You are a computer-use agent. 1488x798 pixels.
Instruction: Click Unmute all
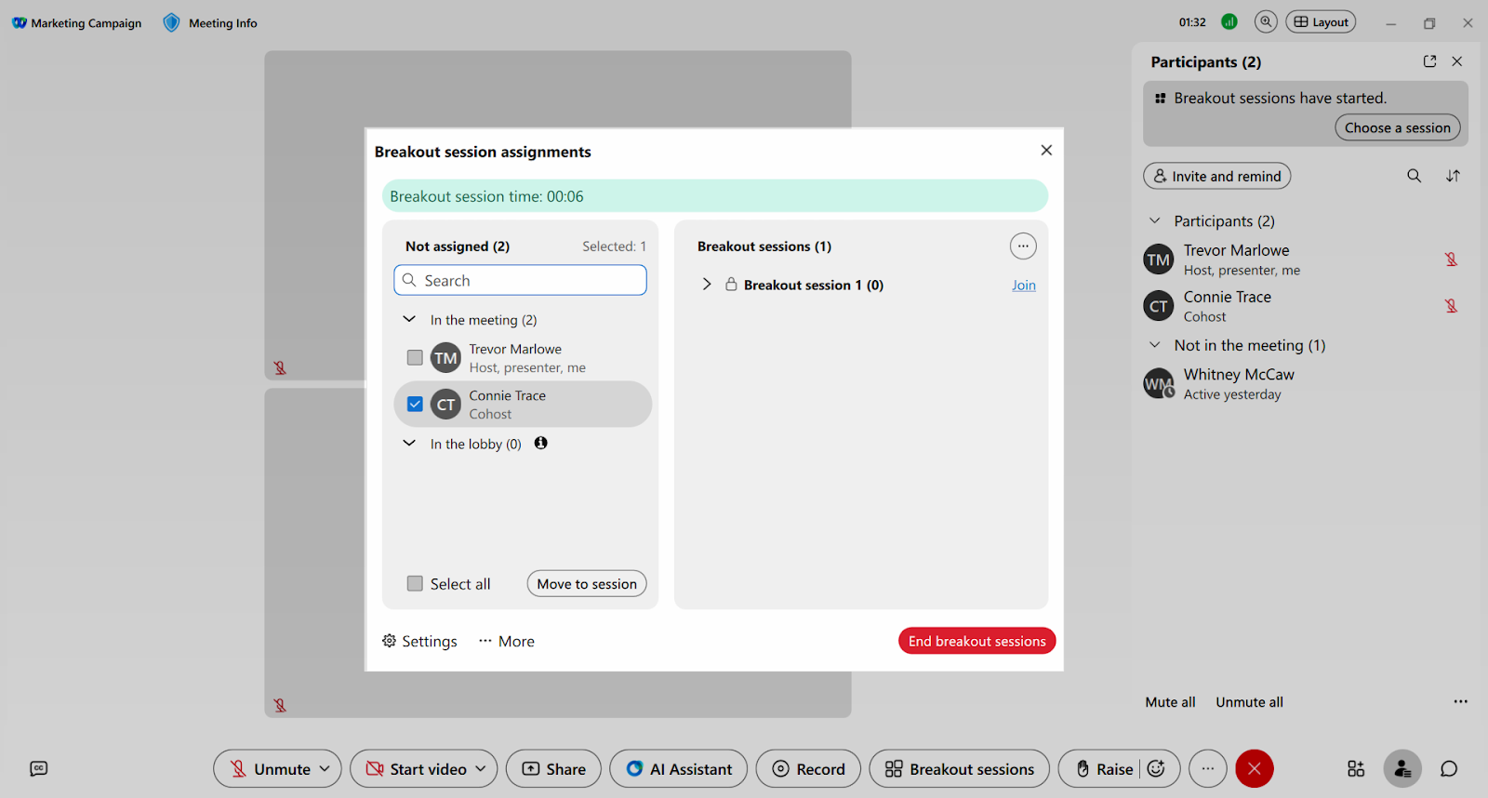[1249, 702]
